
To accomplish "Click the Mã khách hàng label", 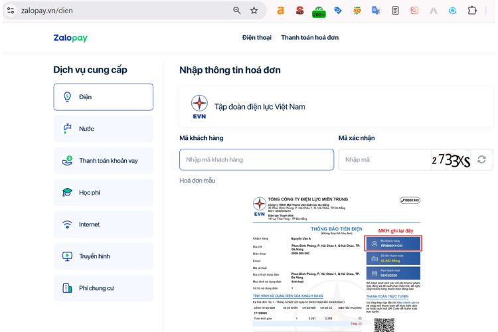I will [201, 138].
